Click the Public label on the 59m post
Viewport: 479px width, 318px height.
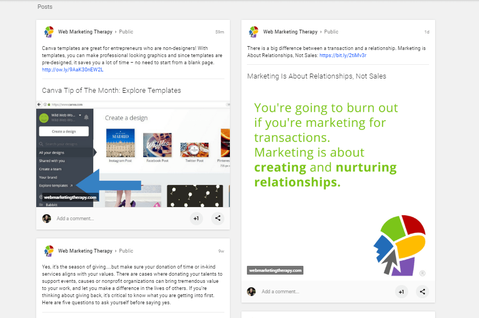pos(126,32)
